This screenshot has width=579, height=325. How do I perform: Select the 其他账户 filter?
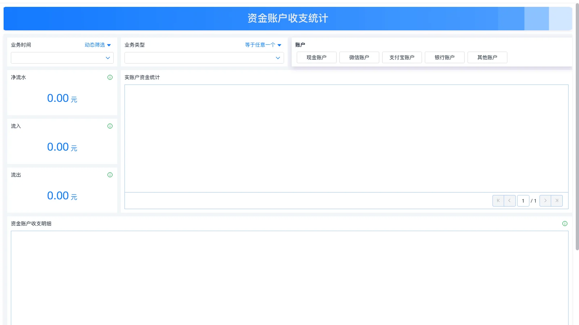[487, 57]
